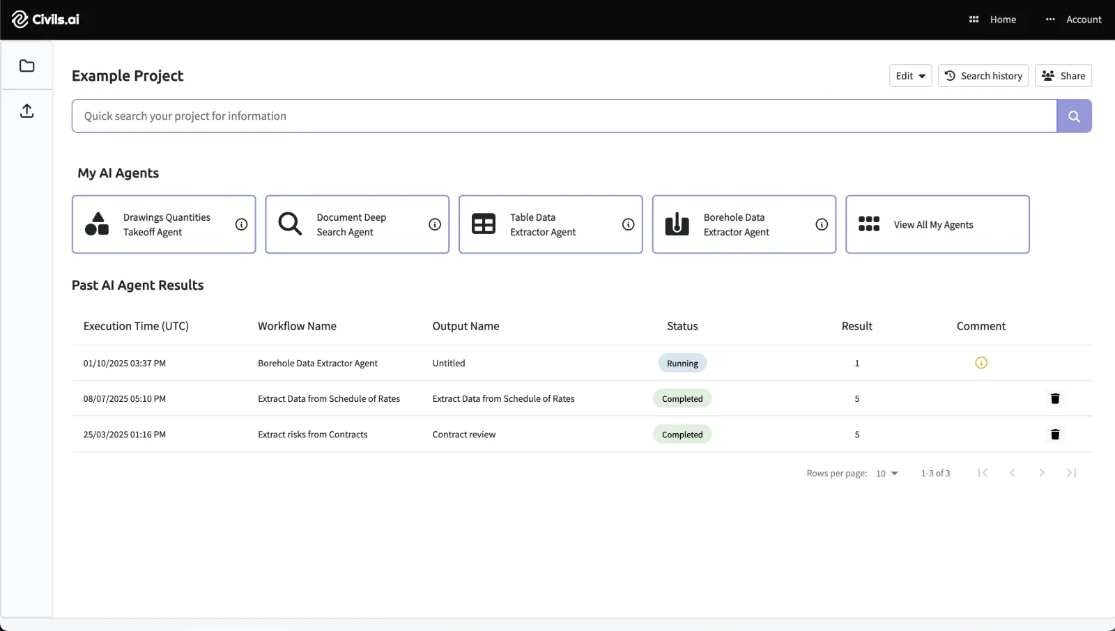Screen dimensions: 1115x631
Task: Go to next page of results
Action: [x=1042, y=473]
